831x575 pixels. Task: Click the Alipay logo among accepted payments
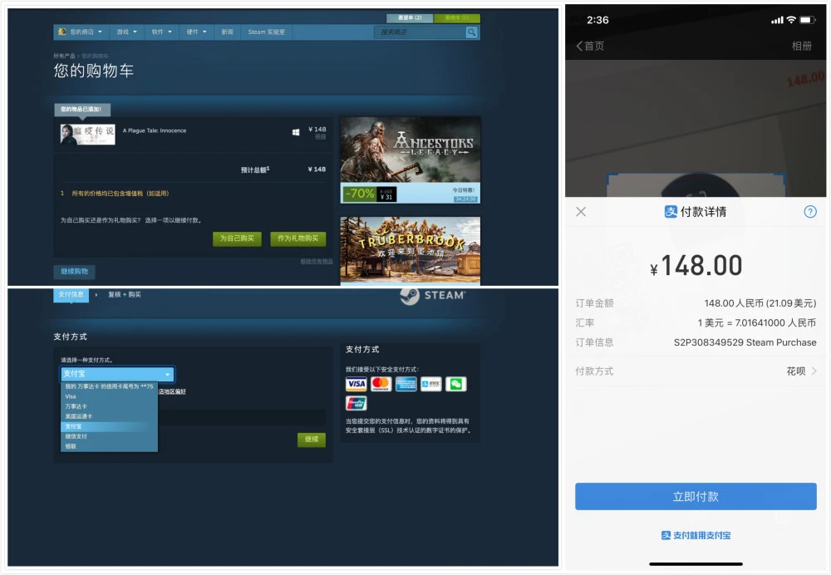[430, 384]
